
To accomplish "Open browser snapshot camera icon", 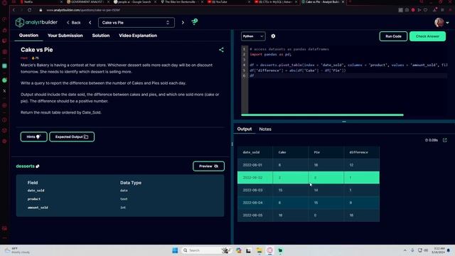I will (x=407, y=10).
